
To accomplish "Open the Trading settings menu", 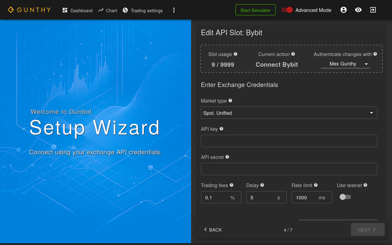I will [143, 10].
